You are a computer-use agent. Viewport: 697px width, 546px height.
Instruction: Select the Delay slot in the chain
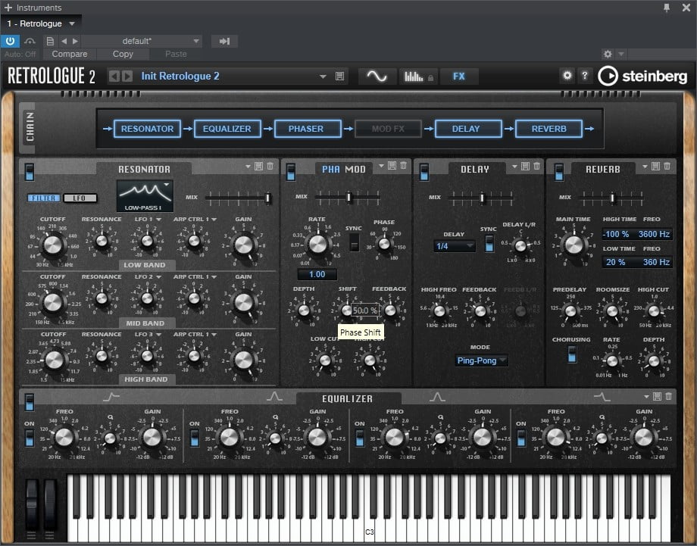click(x=468, y=129)
